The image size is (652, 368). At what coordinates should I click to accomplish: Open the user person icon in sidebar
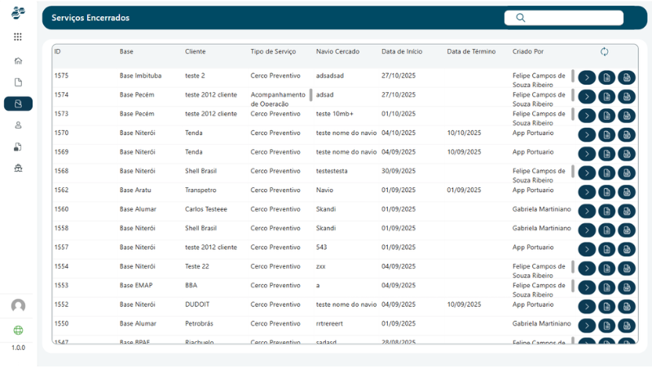click(x=18, y=125)
